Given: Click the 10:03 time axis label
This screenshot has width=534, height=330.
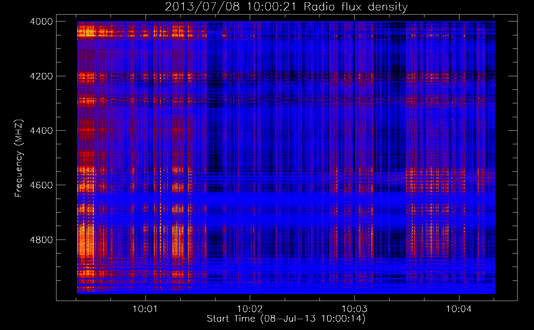Looking at the screenshot, I should pos(354,309).
